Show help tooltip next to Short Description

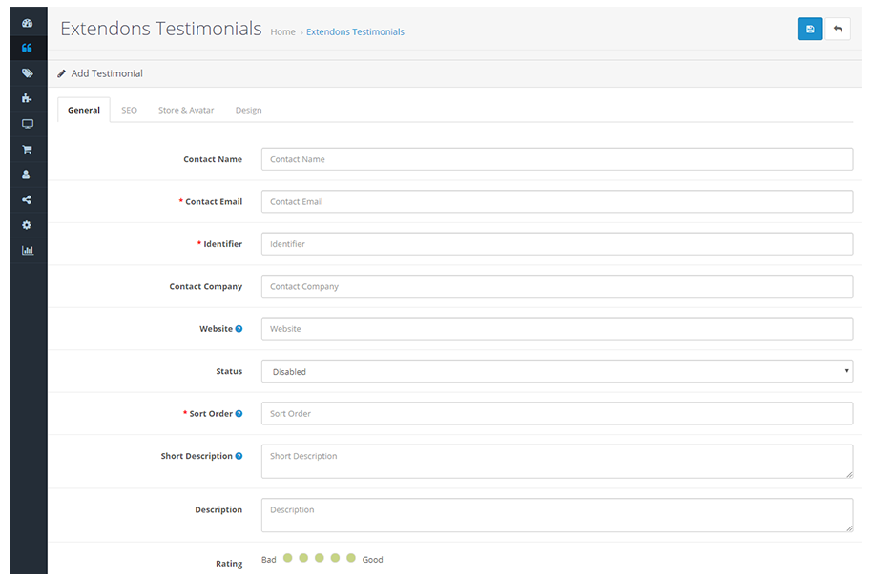(239, 456)
